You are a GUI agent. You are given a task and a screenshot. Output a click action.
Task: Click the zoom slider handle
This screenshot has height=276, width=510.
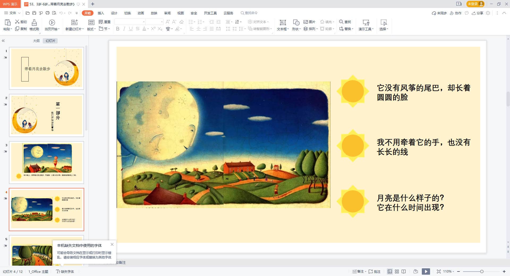pos(482,271)
